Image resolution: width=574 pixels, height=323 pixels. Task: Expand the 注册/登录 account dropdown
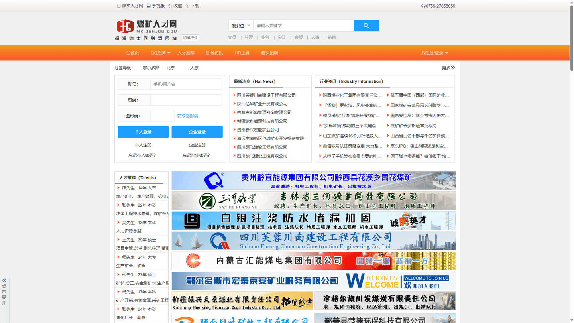tap(434, 53)
